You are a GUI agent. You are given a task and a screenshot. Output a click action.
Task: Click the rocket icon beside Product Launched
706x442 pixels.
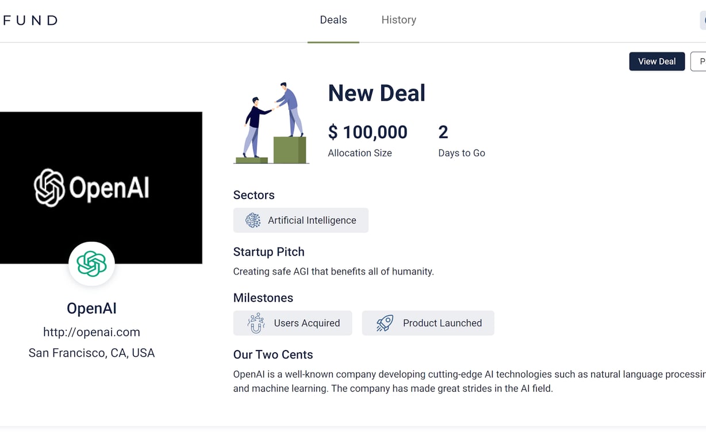click(x=384, y=323)
